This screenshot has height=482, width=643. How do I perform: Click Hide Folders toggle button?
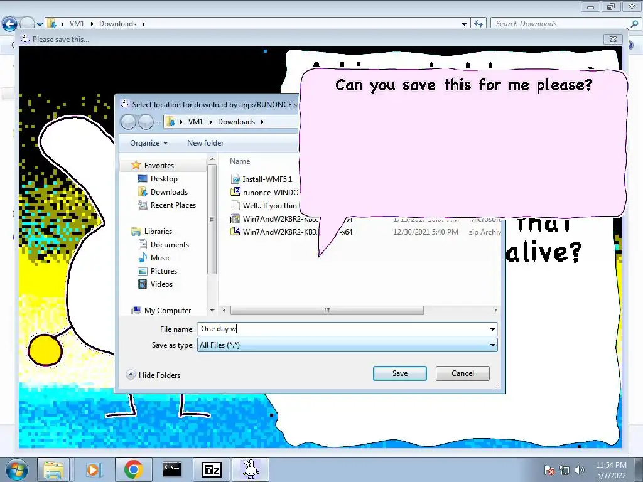154,375
